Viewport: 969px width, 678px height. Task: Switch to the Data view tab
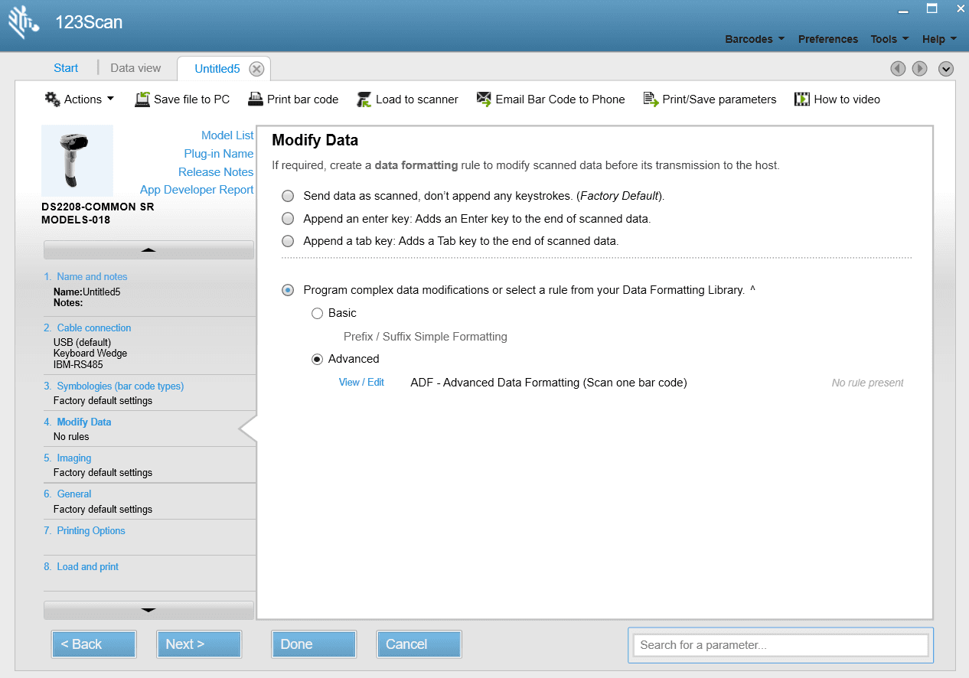(x=135, y=68)
